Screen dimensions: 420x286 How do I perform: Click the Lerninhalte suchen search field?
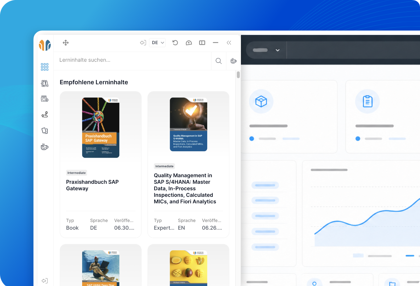132,60
